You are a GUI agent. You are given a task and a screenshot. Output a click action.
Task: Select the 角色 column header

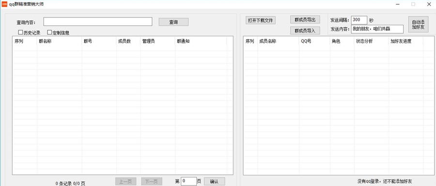click(342, 42)
